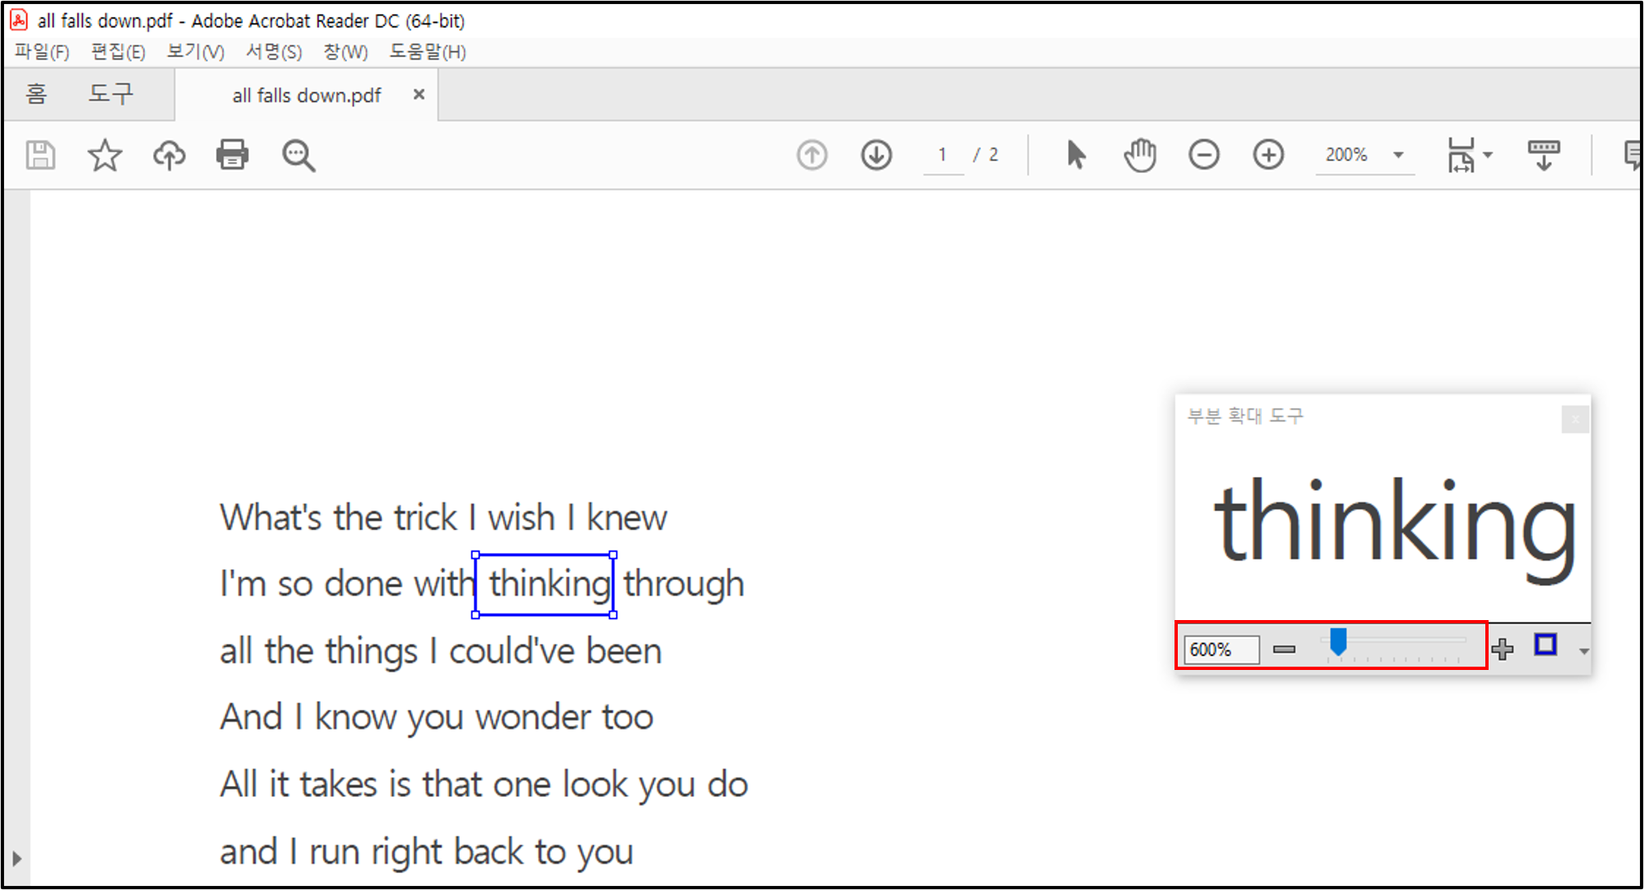Click the zoom in plus circle
Viewport: 1644px width, 890px height.
click(1269, 155)
